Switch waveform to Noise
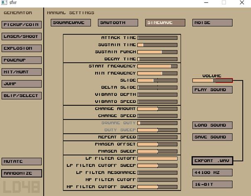 click(212, 23)
